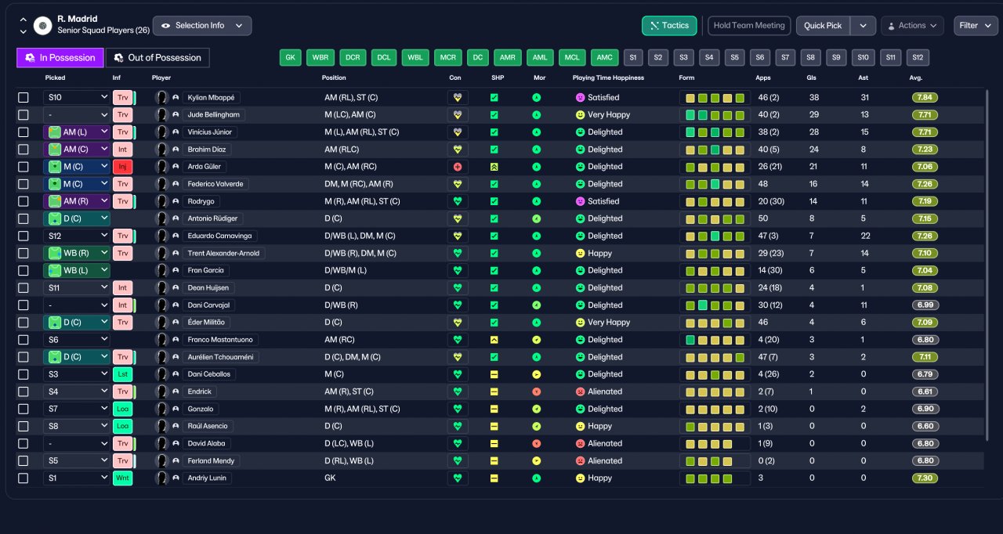Click the Hold Team Meeting button
This screenshot has height=534, width=1003.
[749, 26]
